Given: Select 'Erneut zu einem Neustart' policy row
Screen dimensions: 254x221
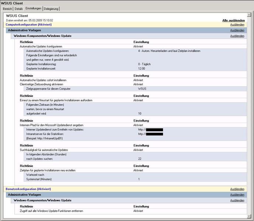Looking at the screenshot, I should point(133,101).
